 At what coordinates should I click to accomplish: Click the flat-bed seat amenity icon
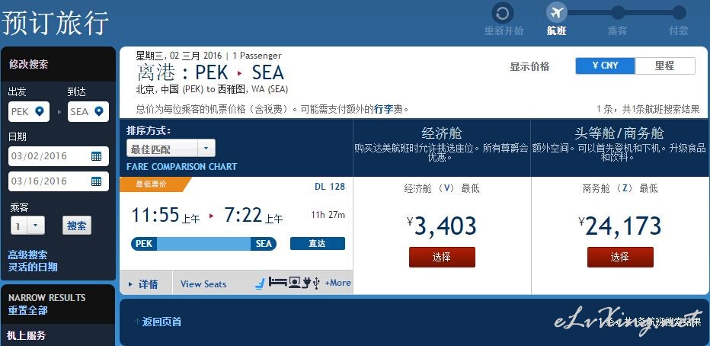(277, 283)
